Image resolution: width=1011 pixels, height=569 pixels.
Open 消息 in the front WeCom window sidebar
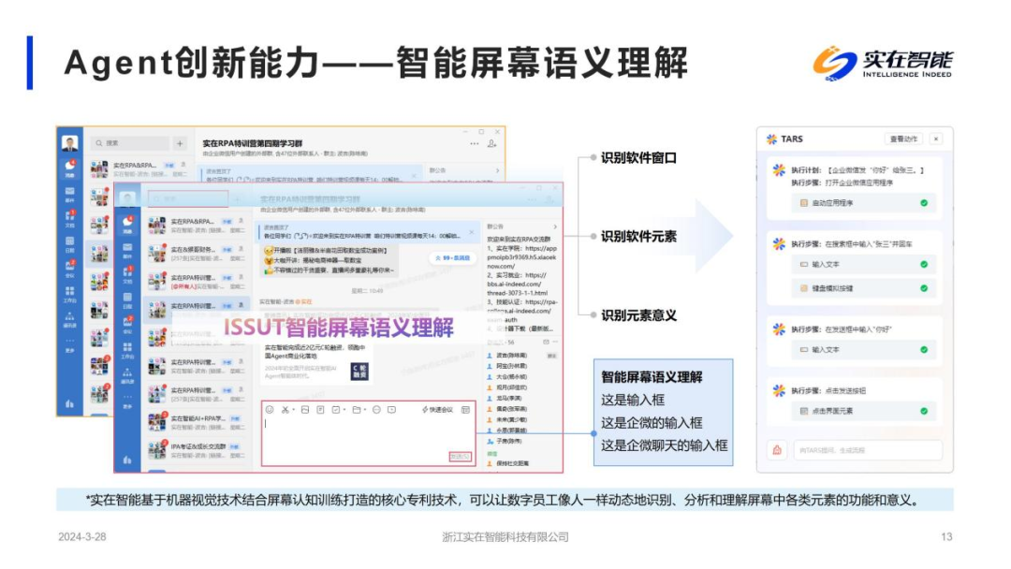click(x=127, y=225)
